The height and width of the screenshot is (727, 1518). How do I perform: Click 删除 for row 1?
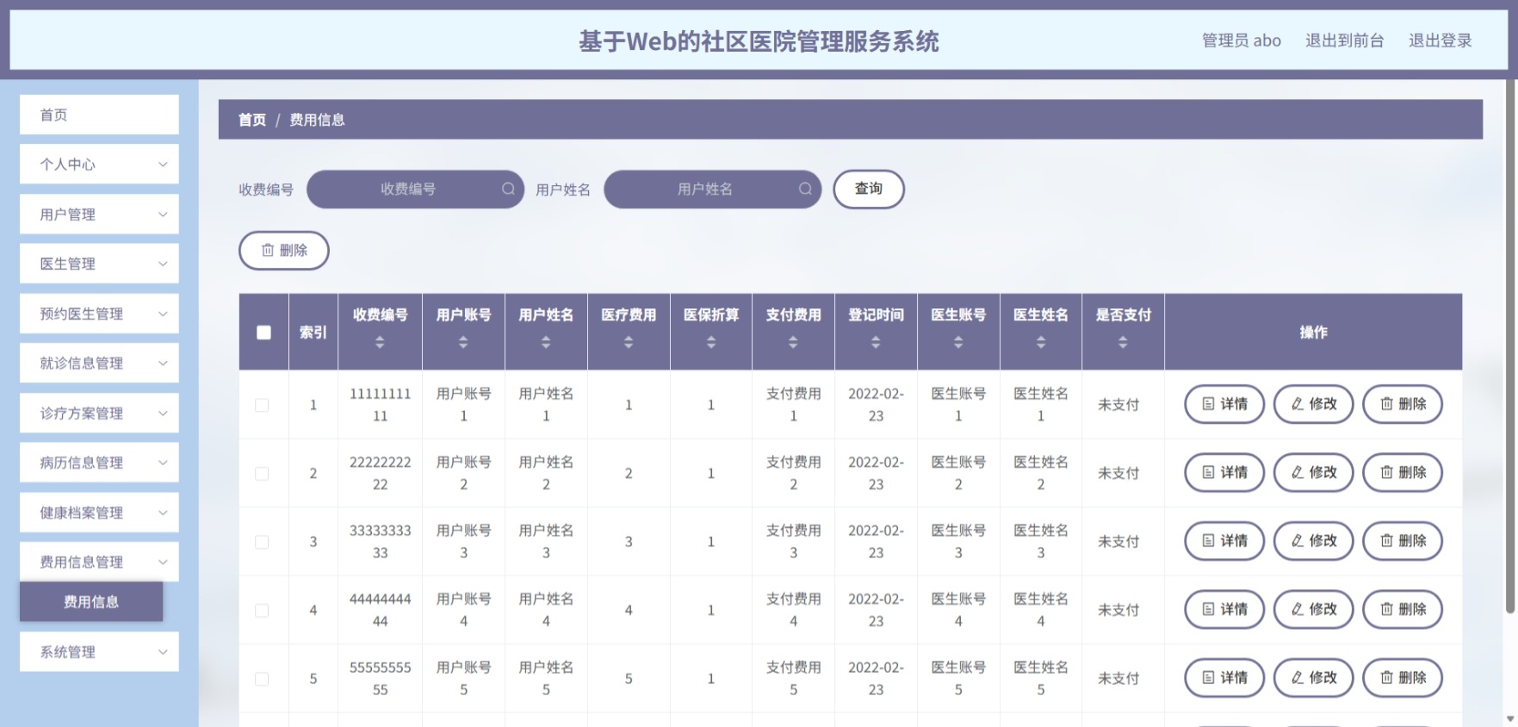click(x=1403, y=404)
